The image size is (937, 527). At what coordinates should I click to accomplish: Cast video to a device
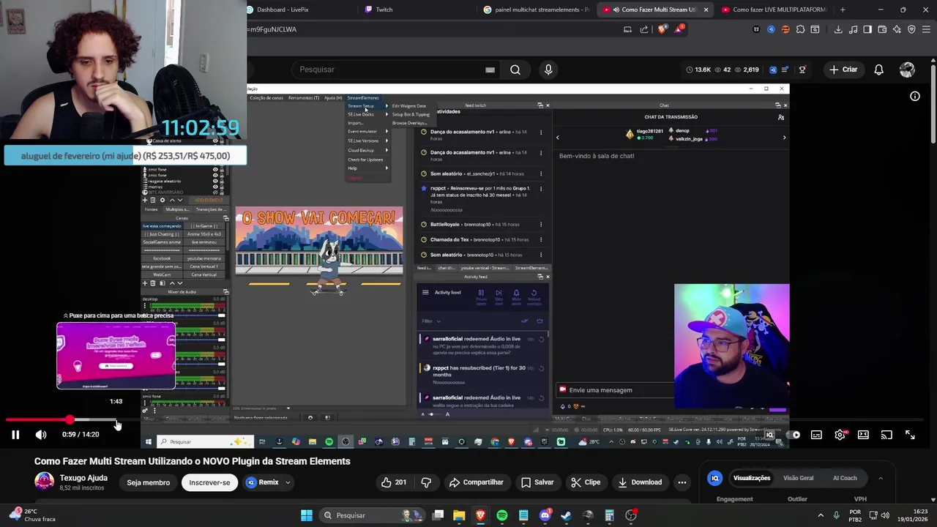pyautogui.click(x=886, y=435)
